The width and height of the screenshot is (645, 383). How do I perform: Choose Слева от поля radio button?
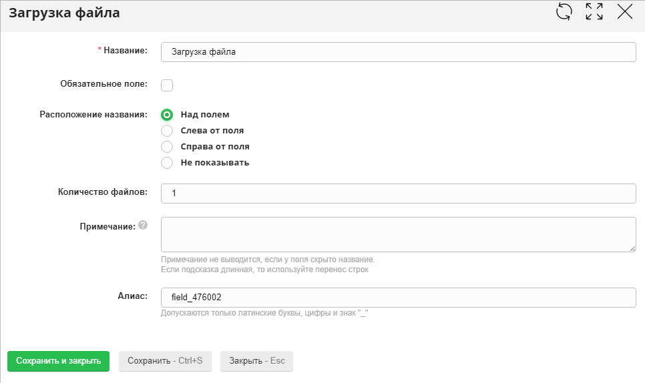point(167,131)
